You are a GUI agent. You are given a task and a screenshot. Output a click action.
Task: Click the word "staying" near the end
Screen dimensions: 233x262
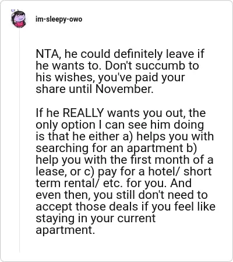click(55, 219)
